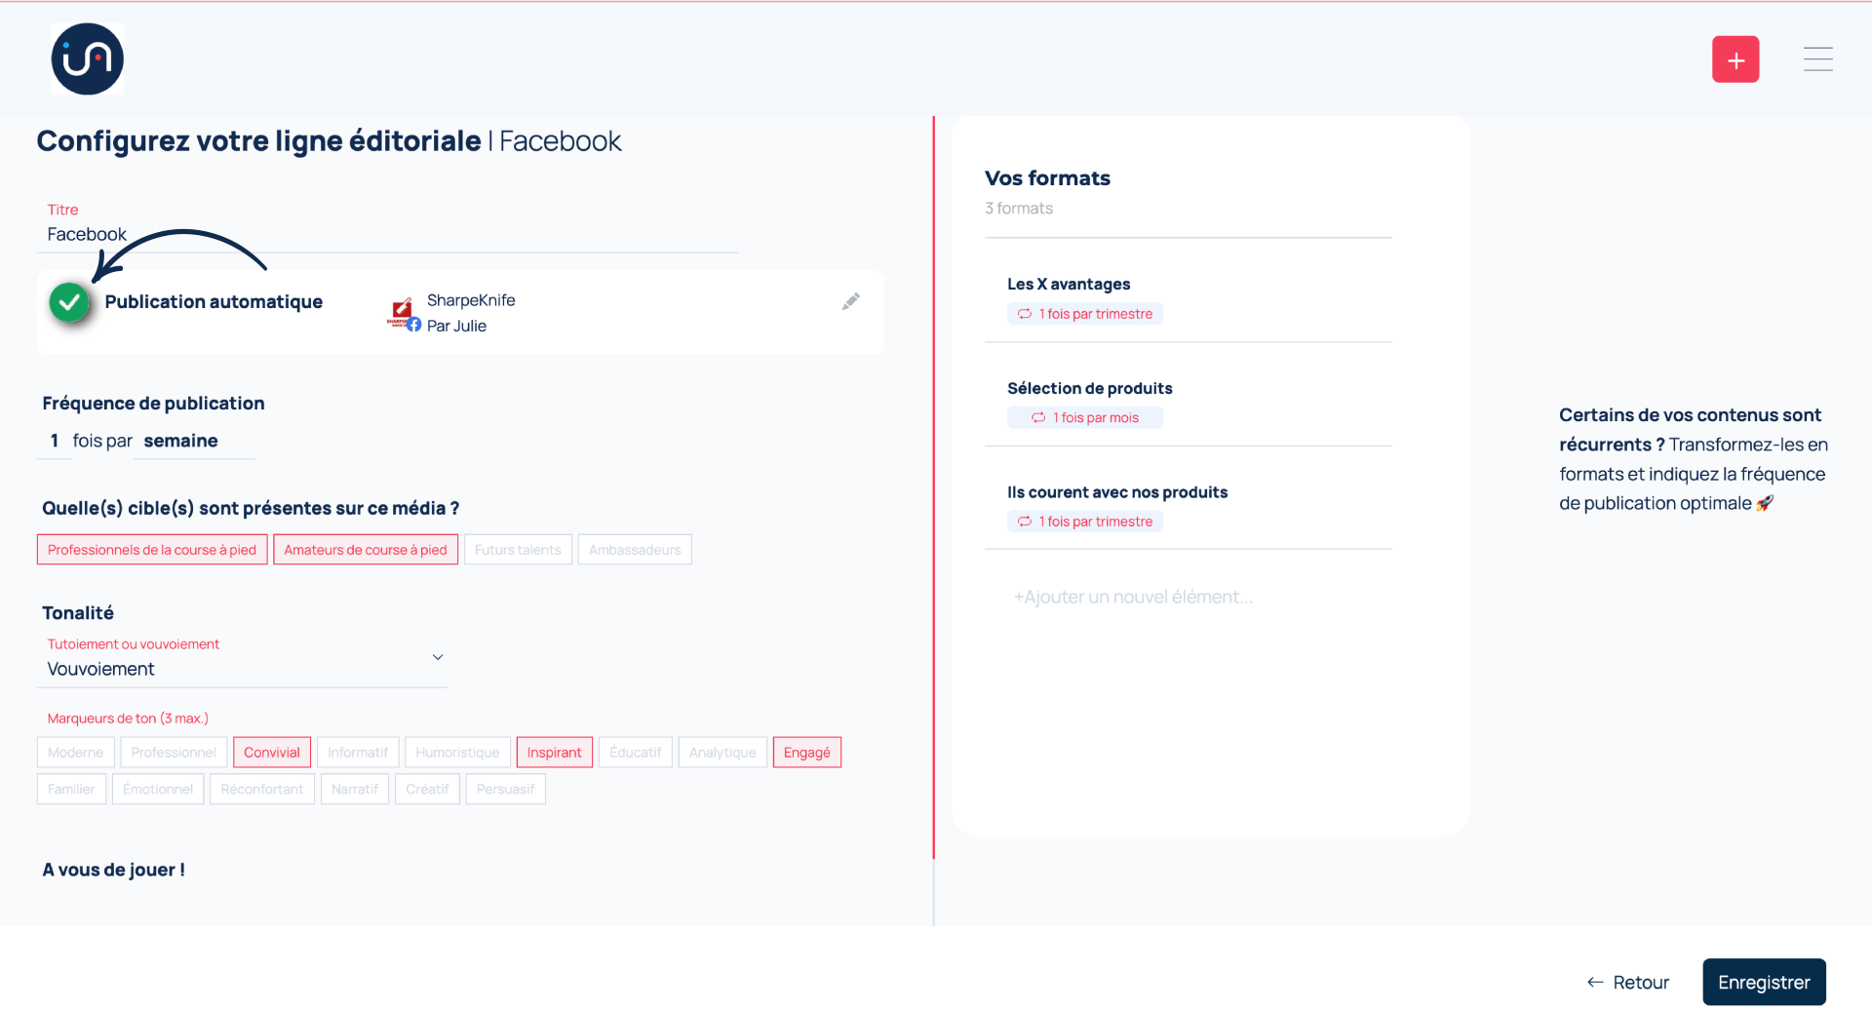This screenshot has width=1872, height=1011.
Task: Select the Humoristique tone marker
Action: point(457,753)
